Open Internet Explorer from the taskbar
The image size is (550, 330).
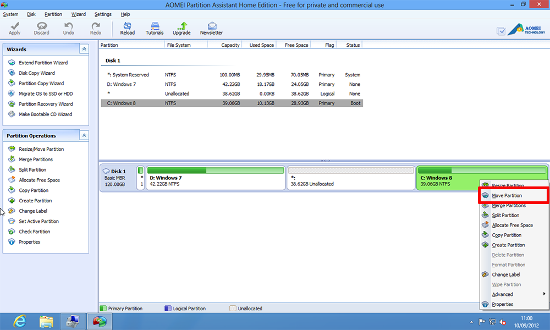click(20, 321)
